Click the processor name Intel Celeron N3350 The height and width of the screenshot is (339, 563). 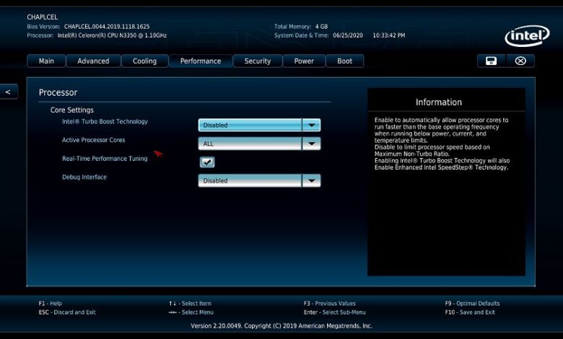click(x=112, y=35)
